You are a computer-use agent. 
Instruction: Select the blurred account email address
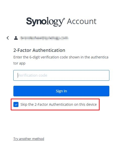click(x=44, y=38)
